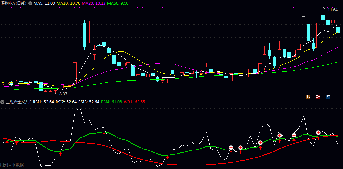This screenshot has width=343, height=169.
Task: Click the 榜 ranking icon
Action: point(308,96)
